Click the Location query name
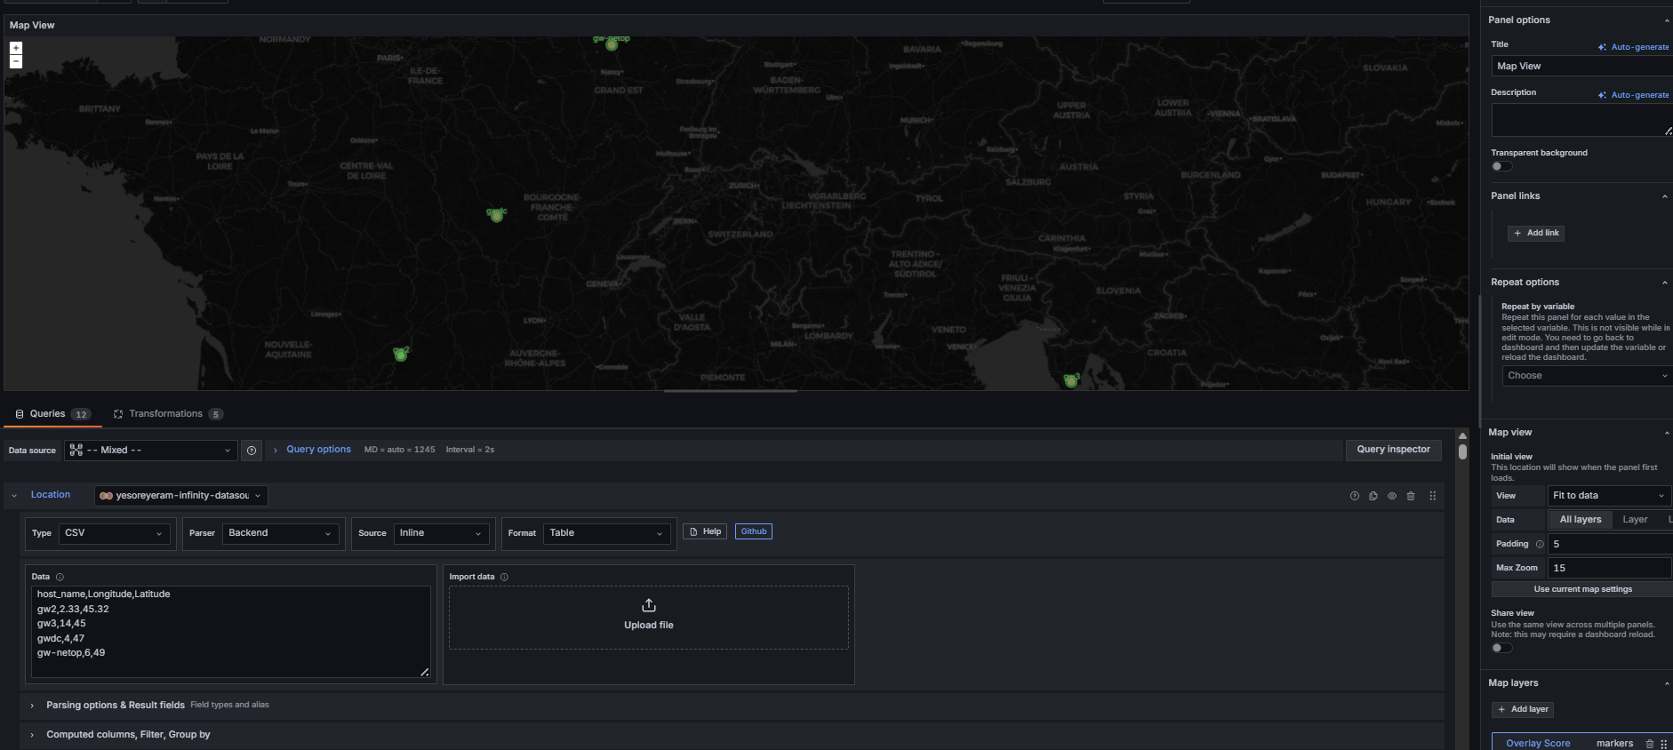 pos(51,495)
